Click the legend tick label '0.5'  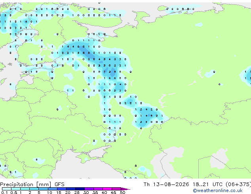(x=14, y=192)
